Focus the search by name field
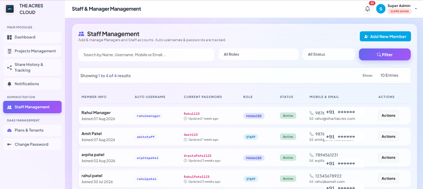 tap(146, 55)
